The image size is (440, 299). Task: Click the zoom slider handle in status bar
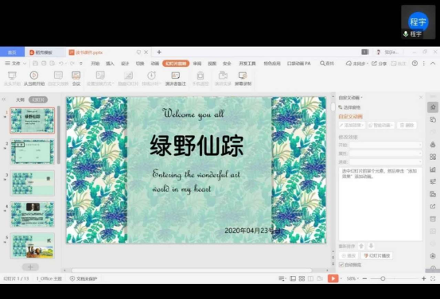point(383,278)
